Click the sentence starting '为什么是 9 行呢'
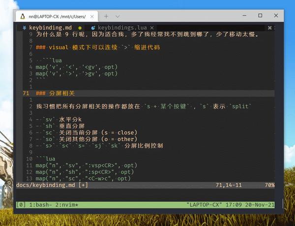 (x=147, y=34)
